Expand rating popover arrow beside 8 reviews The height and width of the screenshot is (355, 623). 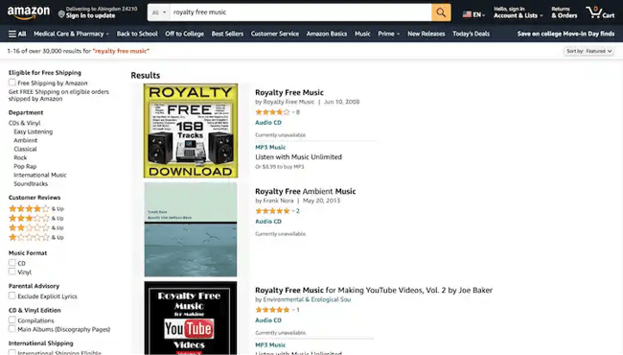[293, 112]
